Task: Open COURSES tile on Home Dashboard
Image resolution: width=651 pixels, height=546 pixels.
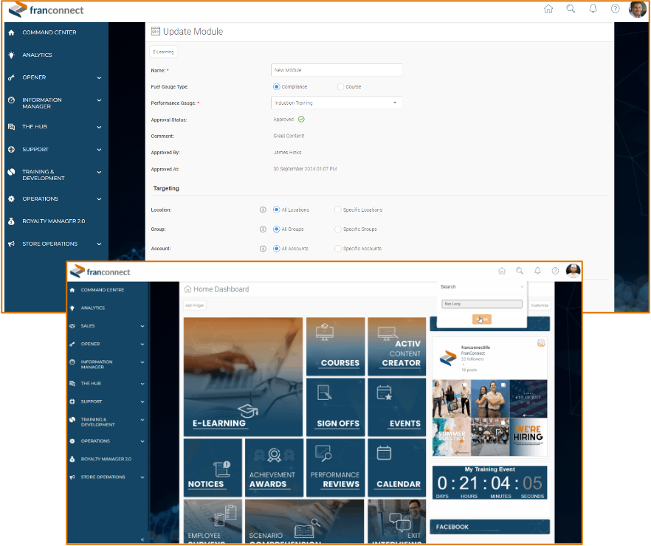Action: (x=335, y=347)
